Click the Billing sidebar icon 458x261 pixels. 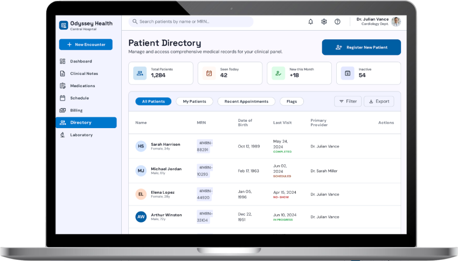coord(63,110)
